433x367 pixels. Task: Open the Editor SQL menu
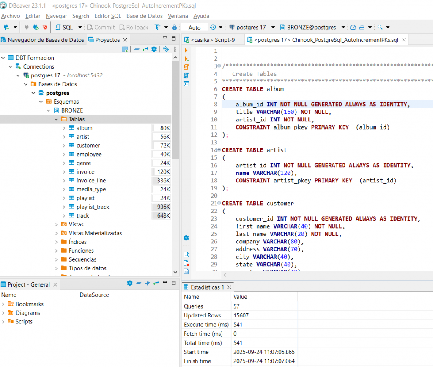click(107, 16)
